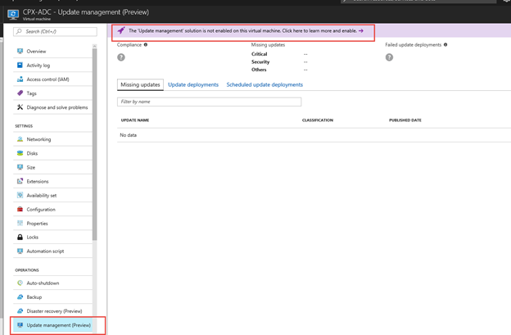Click the arrow at end of banner

click(x=361, y=30)
